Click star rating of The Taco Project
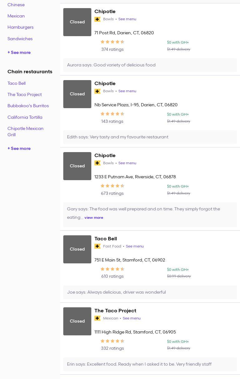The height and width of the screenshot is (379, 240). click(112, 341)
